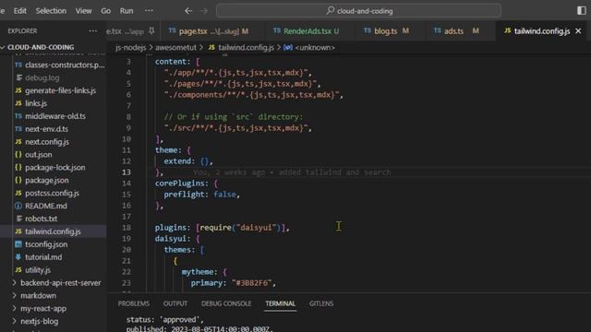Open the menu bar overflow ellipsis

[149, 10]
